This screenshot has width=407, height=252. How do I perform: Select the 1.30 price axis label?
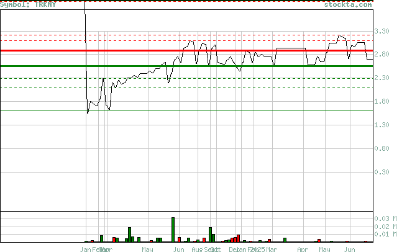[x=382, y=125]
